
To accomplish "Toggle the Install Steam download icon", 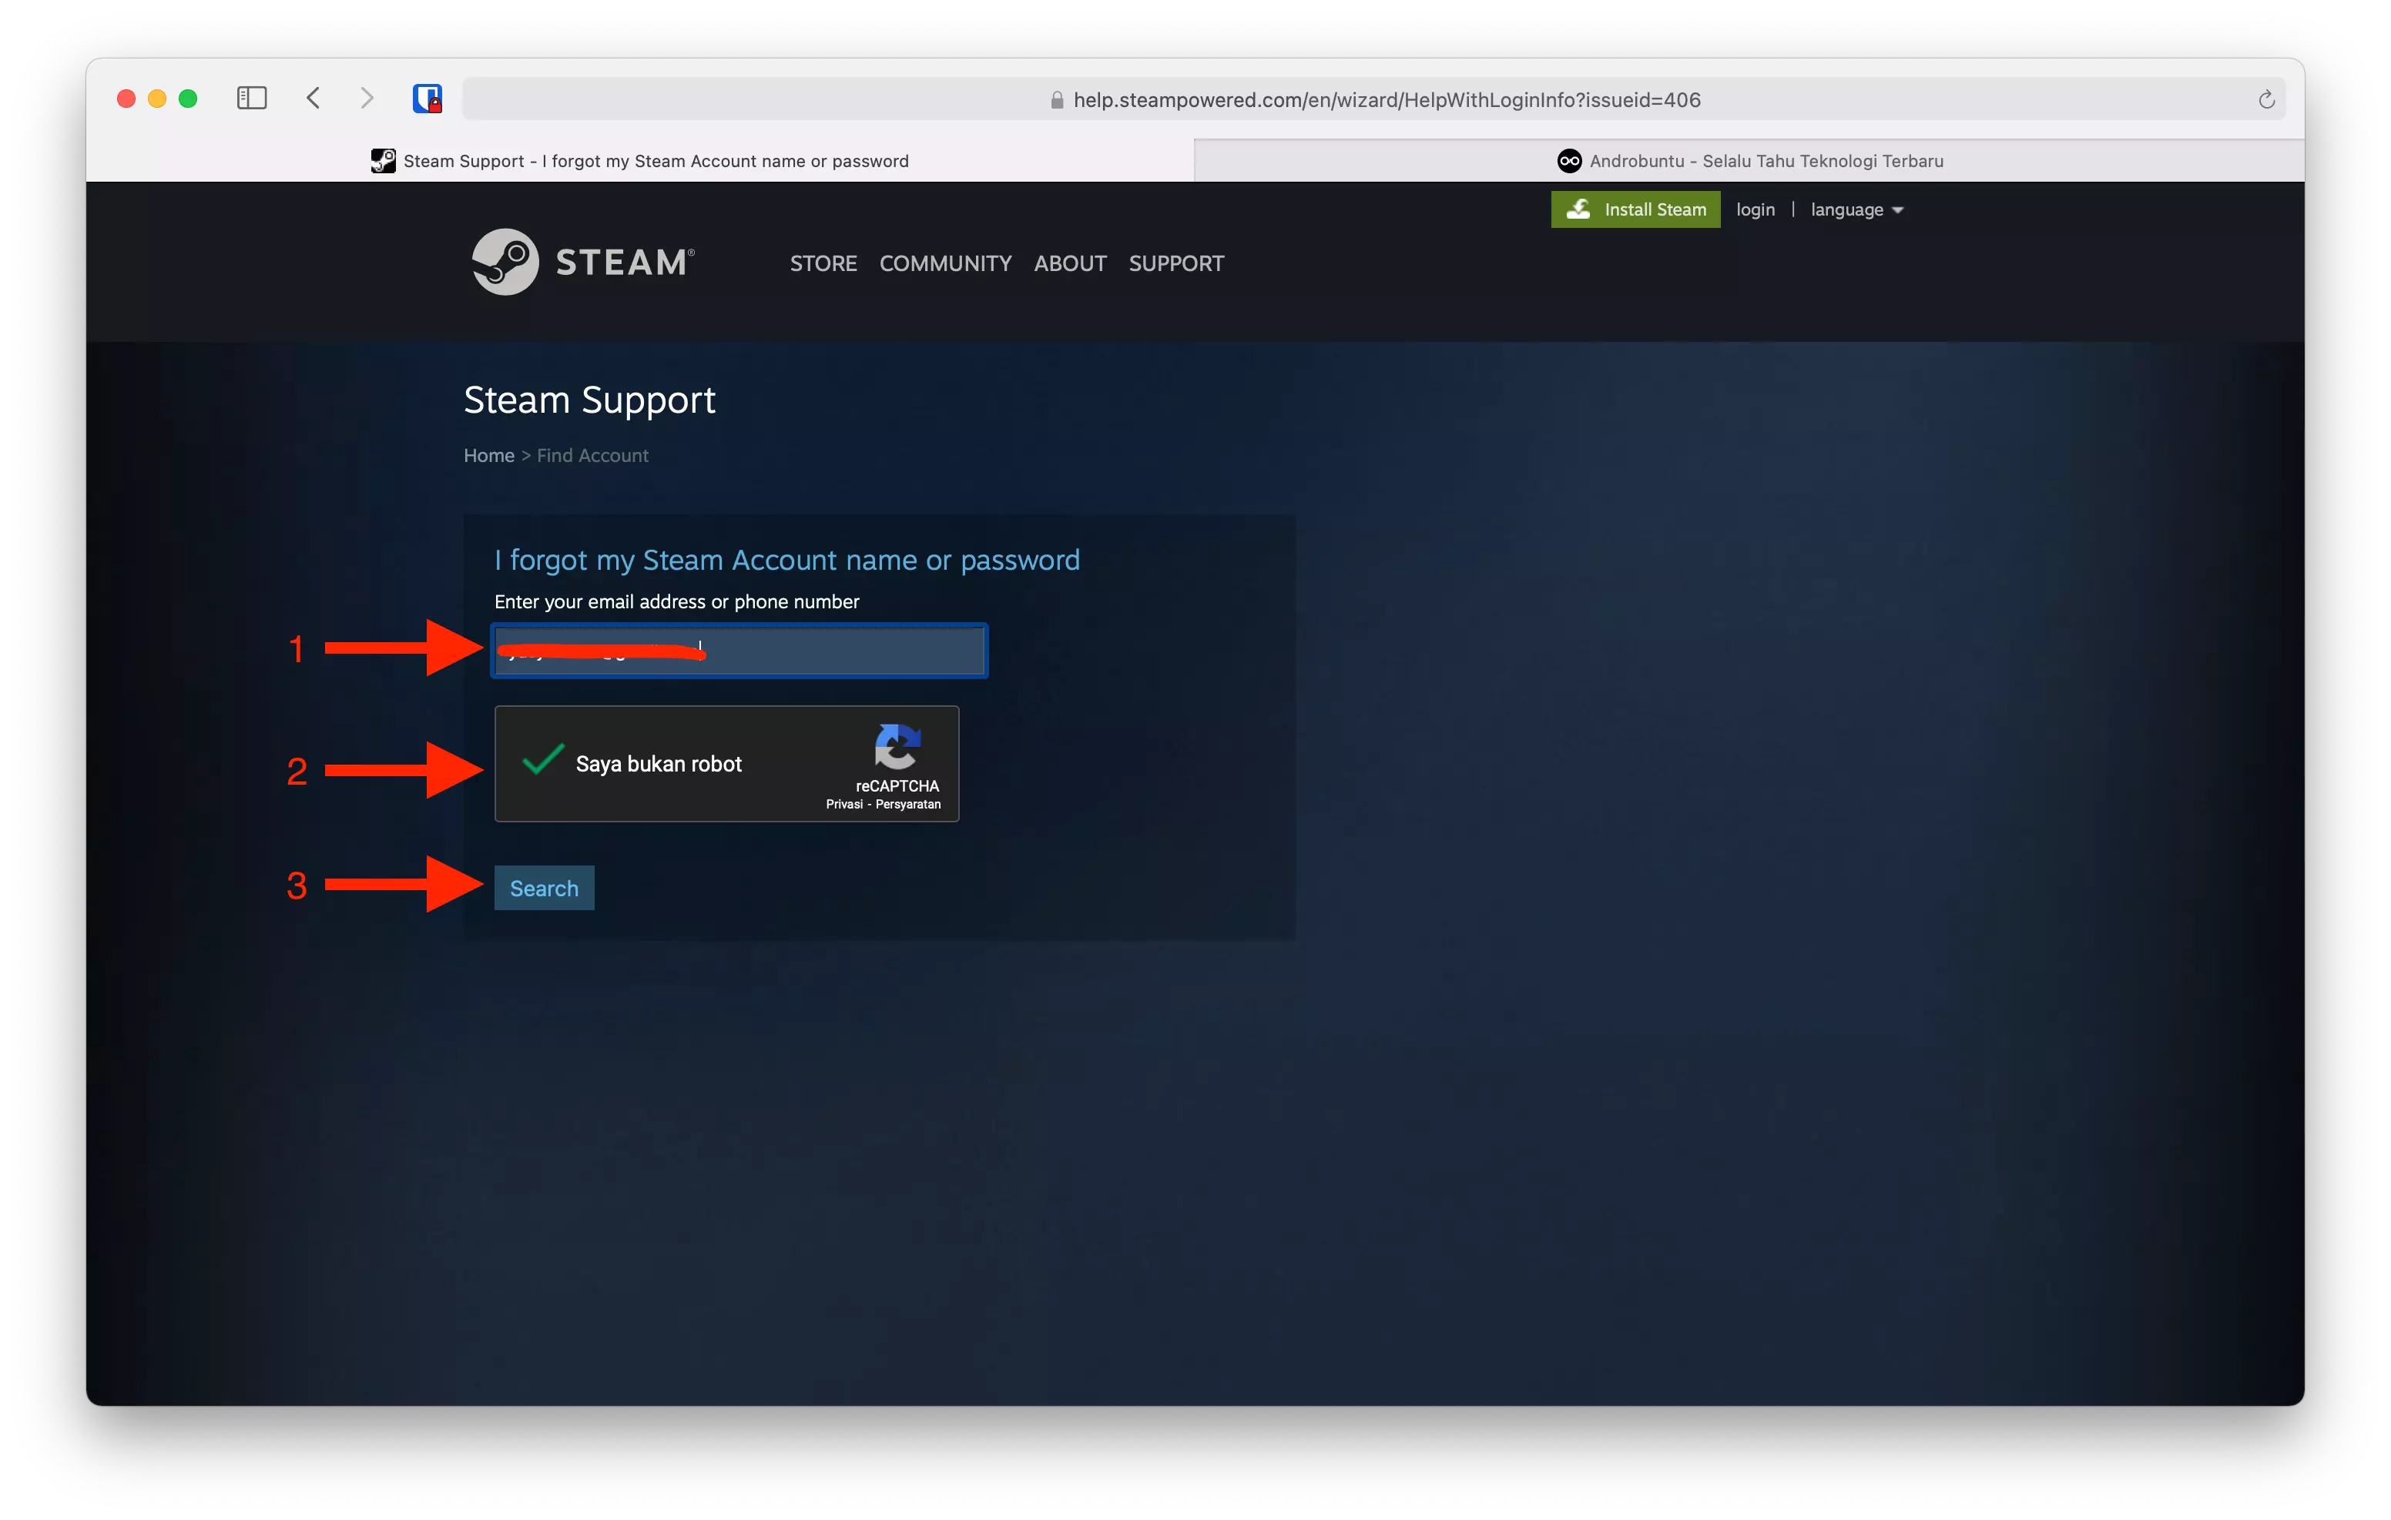I will [x=1580, y=209].
